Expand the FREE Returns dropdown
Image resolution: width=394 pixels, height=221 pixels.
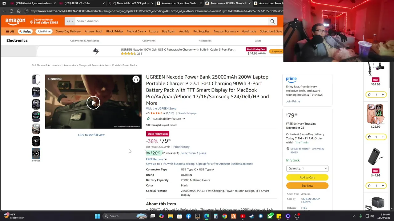(156, 159)
